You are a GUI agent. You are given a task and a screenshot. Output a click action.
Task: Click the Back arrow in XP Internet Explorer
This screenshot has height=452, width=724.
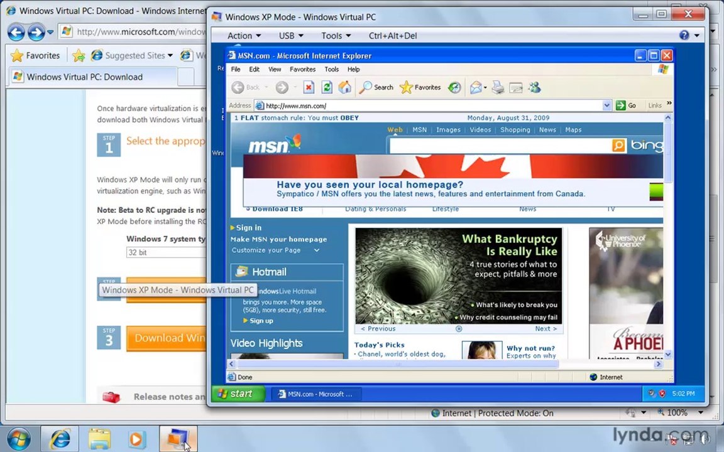[238, 87]
